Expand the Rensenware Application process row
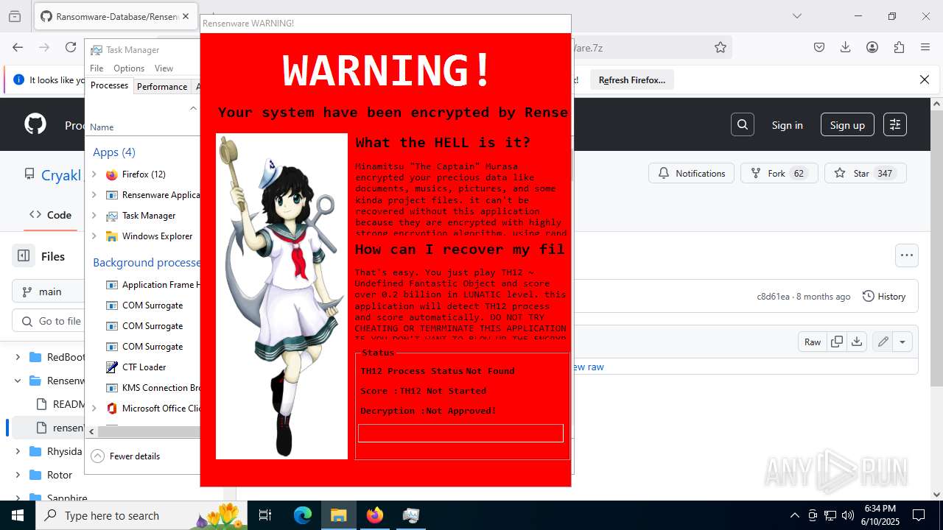 (94, 195)
